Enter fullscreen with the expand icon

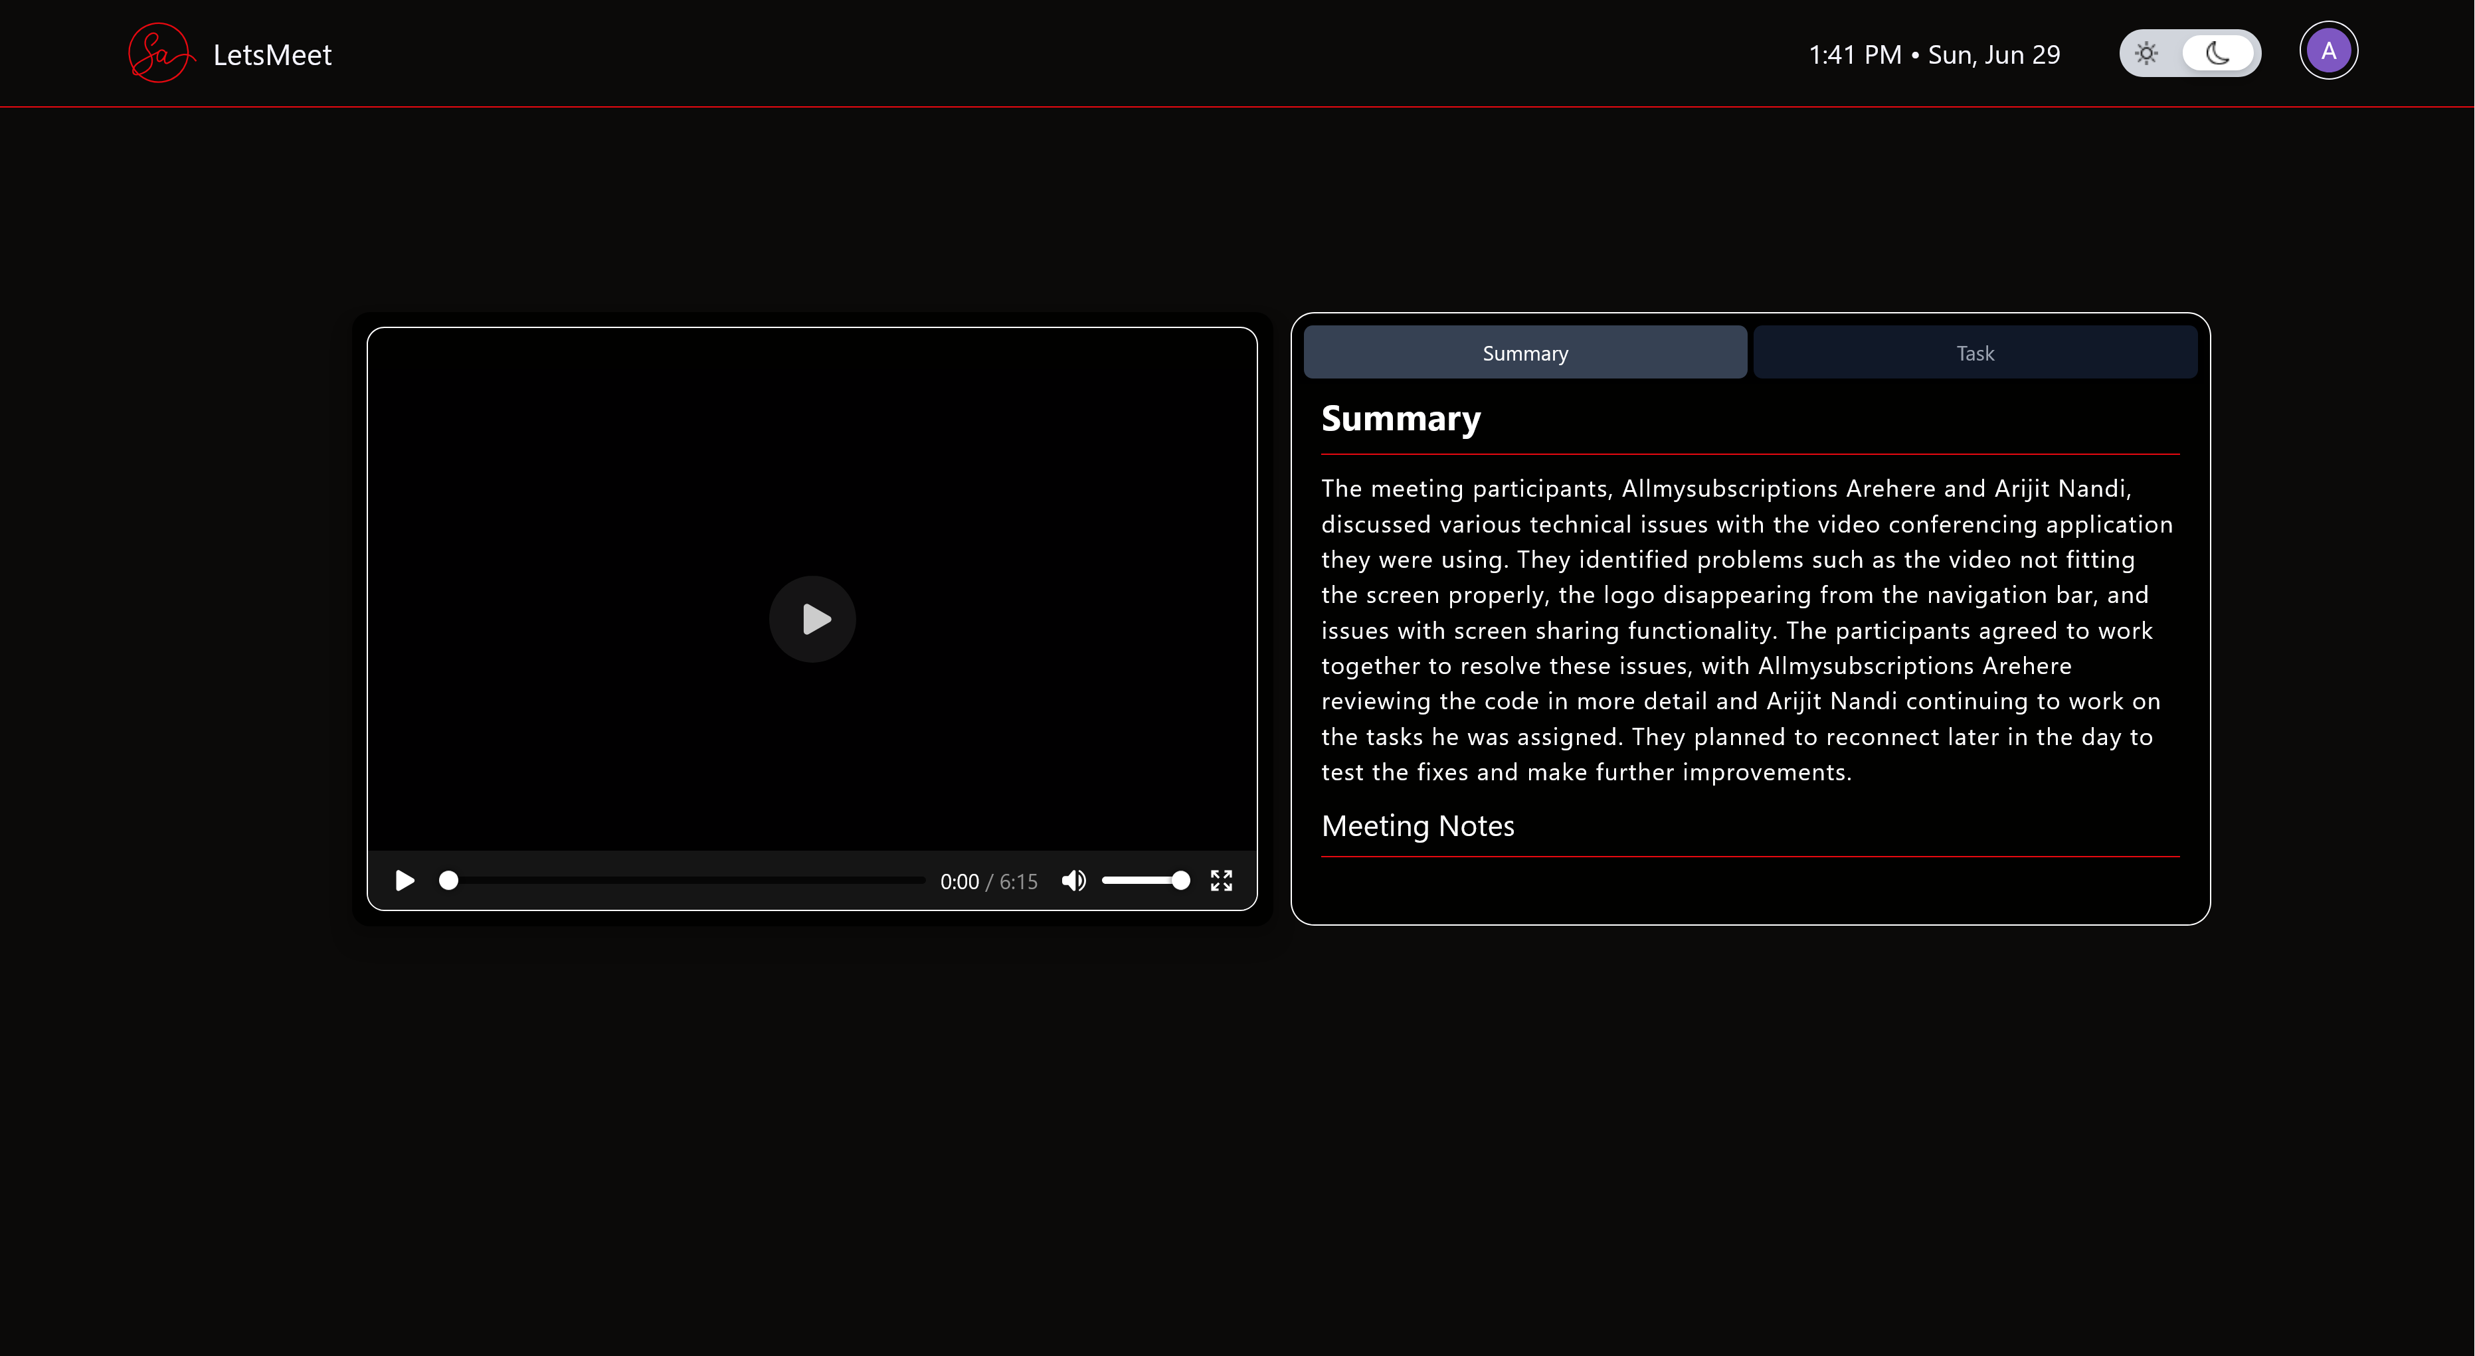click(1221, 881)
